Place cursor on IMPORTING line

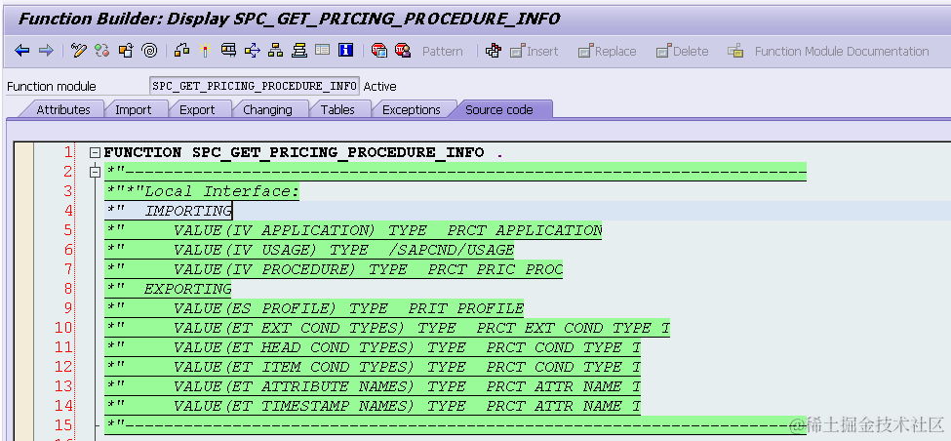(169, 211)
